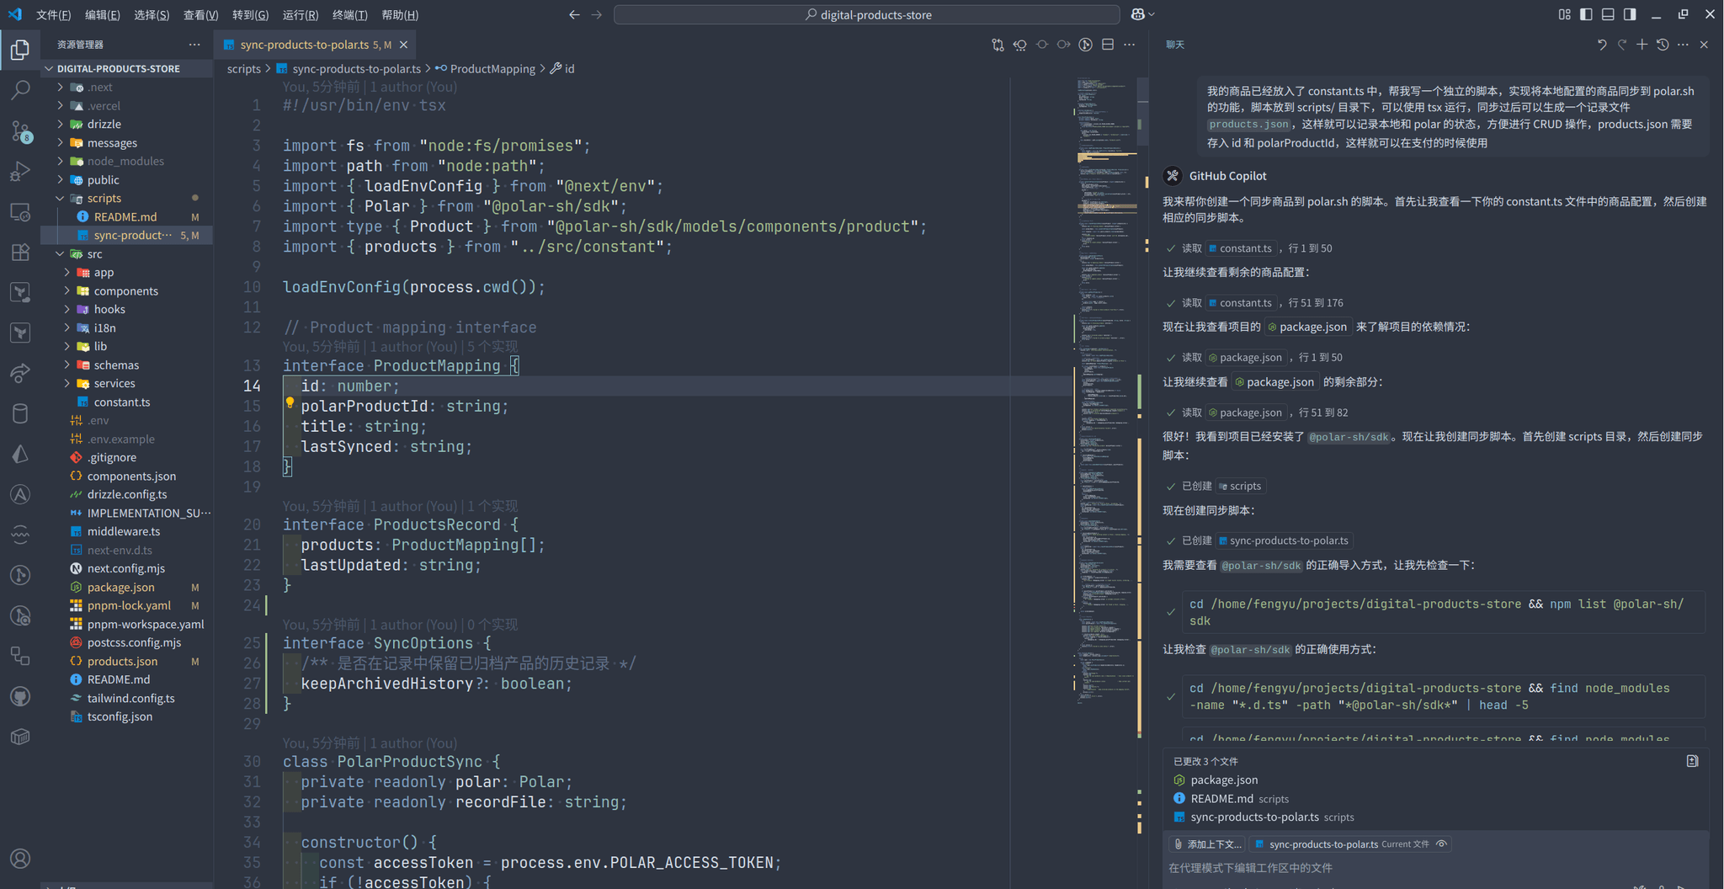Expand the node_modules folder
The width and height of the screenshot is (1724, 889).
pos(125,161)
